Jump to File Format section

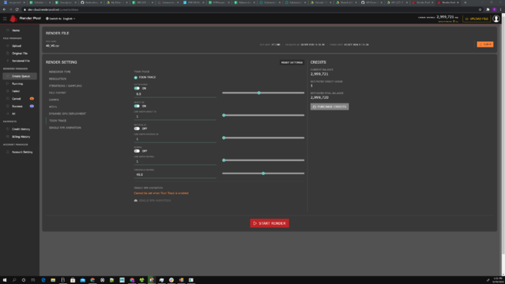point(57,93)
